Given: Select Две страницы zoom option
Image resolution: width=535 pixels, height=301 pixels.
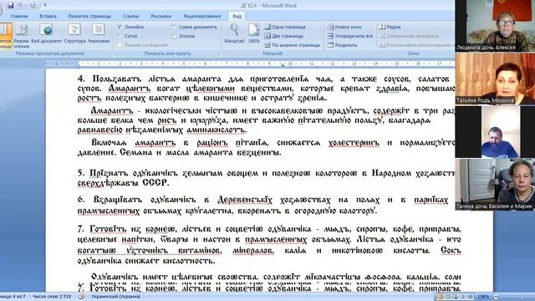Looking at the screenshot, I should [x=284, y=36].
